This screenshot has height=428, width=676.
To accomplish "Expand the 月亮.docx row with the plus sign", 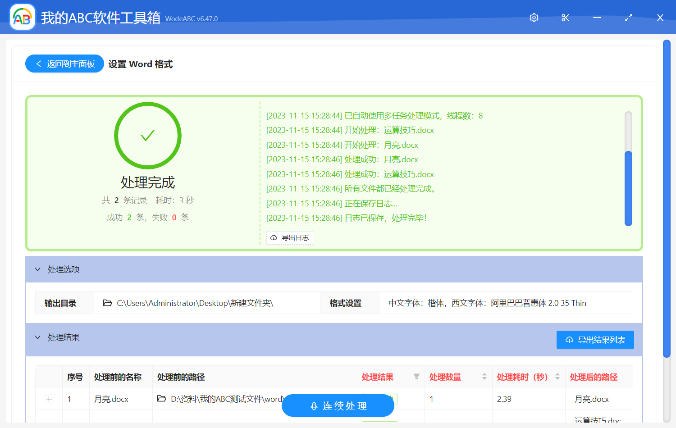I will click(49, 399).
